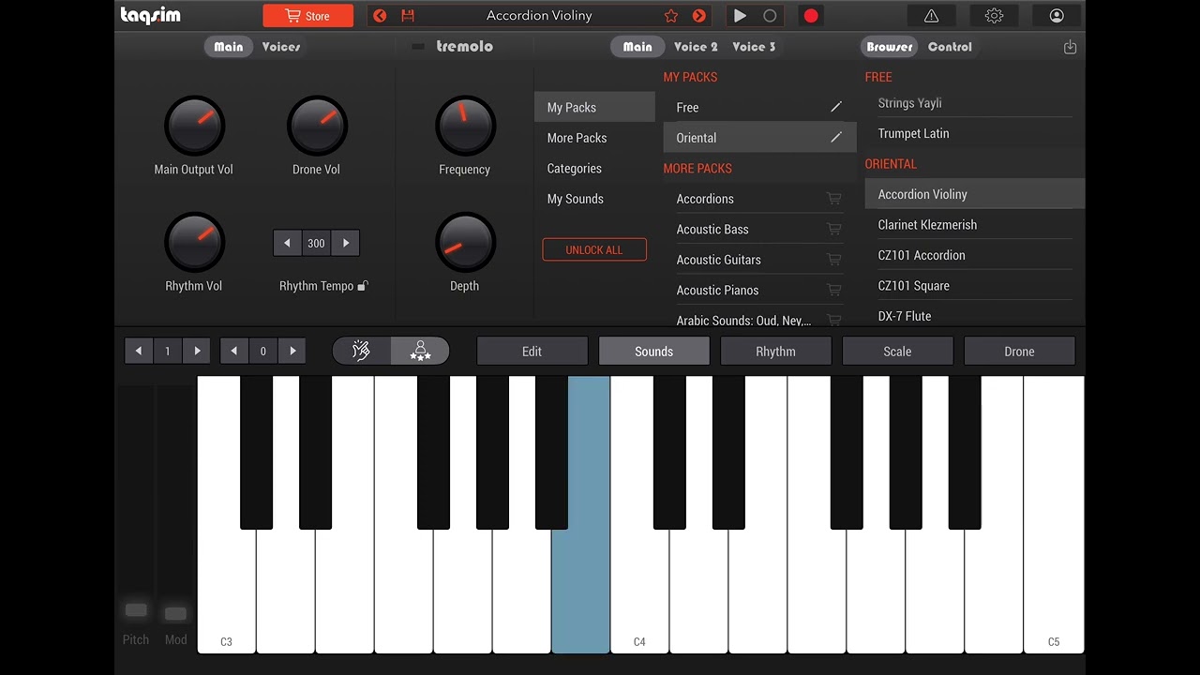Viewport: 1200px width, 675px height.
Task: Open user account profile
Action: pyautogui.click(x=1057, y=16)
